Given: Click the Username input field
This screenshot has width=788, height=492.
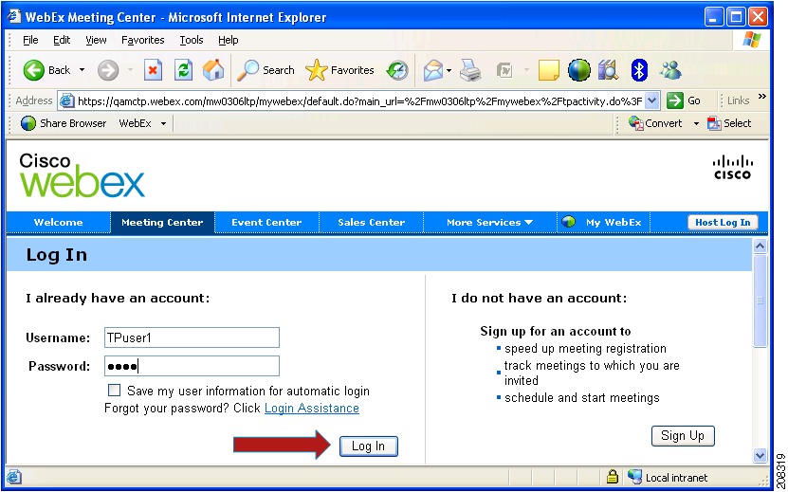Looking at the screenshot, I should [x=192, y=337].
